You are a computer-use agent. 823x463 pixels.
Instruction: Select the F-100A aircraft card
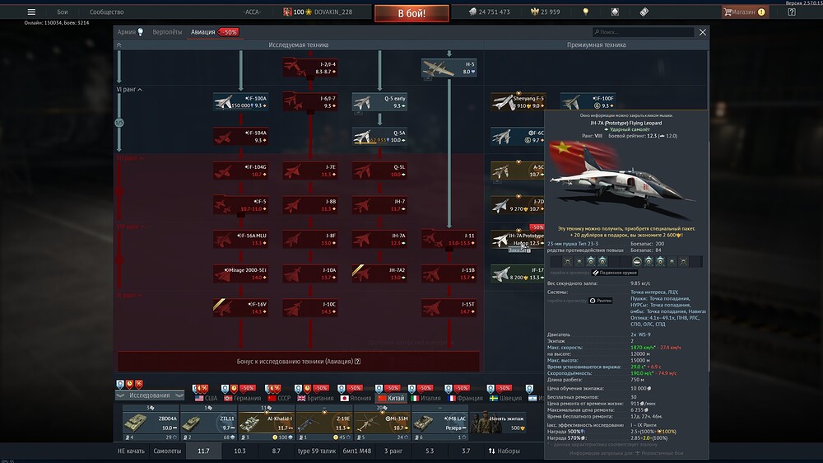[241, 102]
